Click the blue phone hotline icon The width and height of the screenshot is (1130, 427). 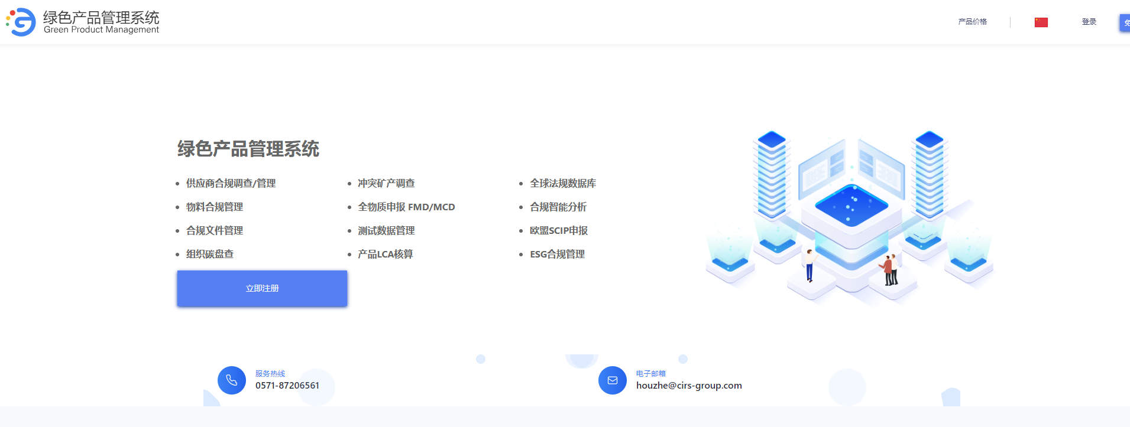tap(232, 380)
